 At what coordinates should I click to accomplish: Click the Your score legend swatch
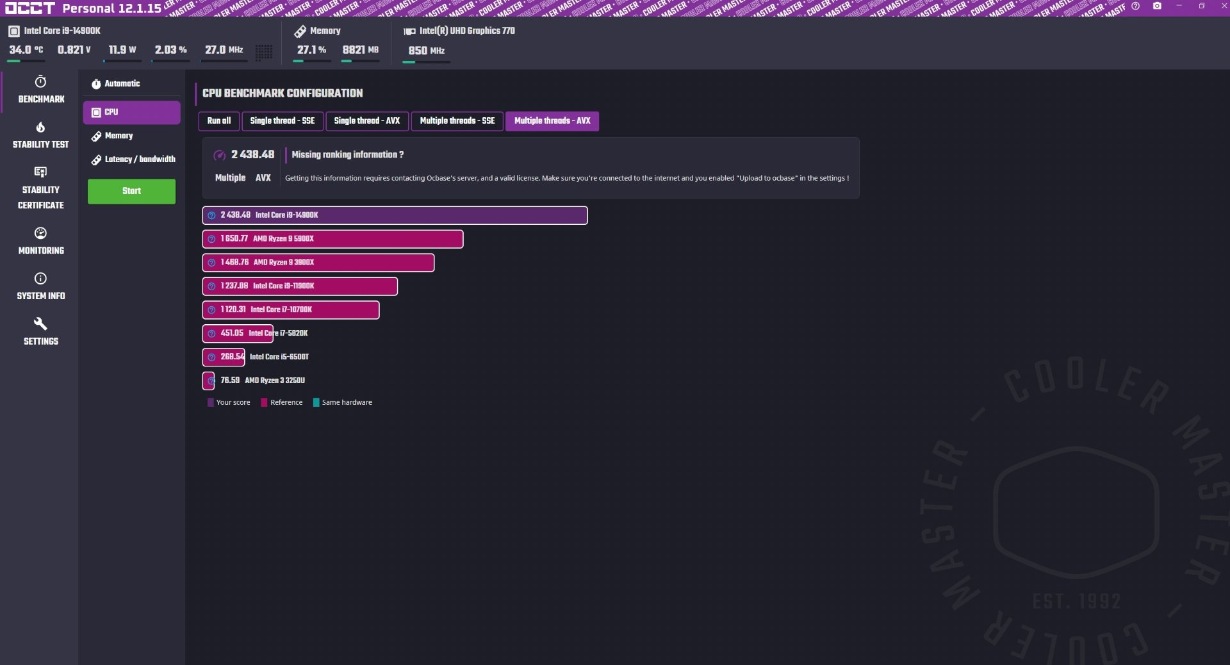tap(210, 403)
